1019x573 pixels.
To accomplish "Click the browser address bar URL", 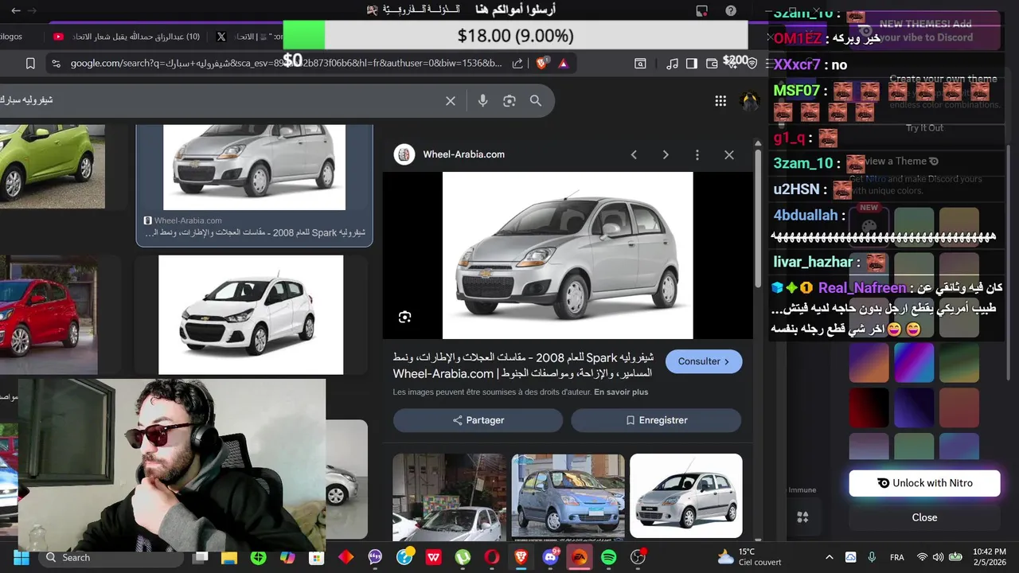I will [287, 63].
